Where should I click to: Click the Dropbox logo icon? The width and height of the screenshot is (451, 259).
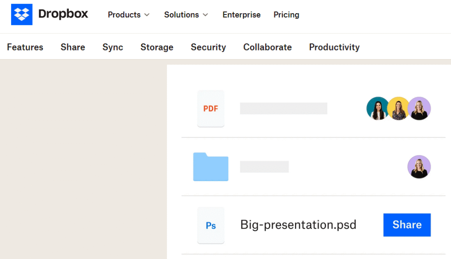pyautogui.click(x=22, y=14)
